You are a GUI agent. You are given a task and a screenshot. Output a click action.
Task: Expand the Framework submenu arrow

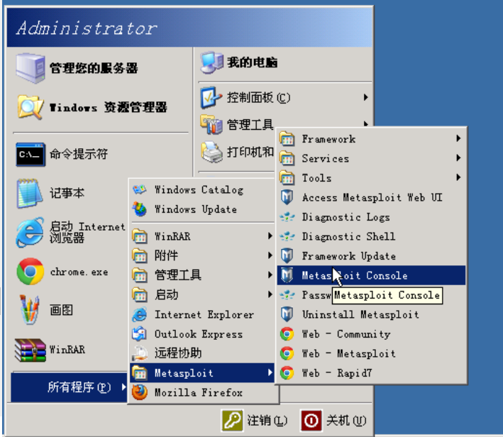(x=459, y=138)
